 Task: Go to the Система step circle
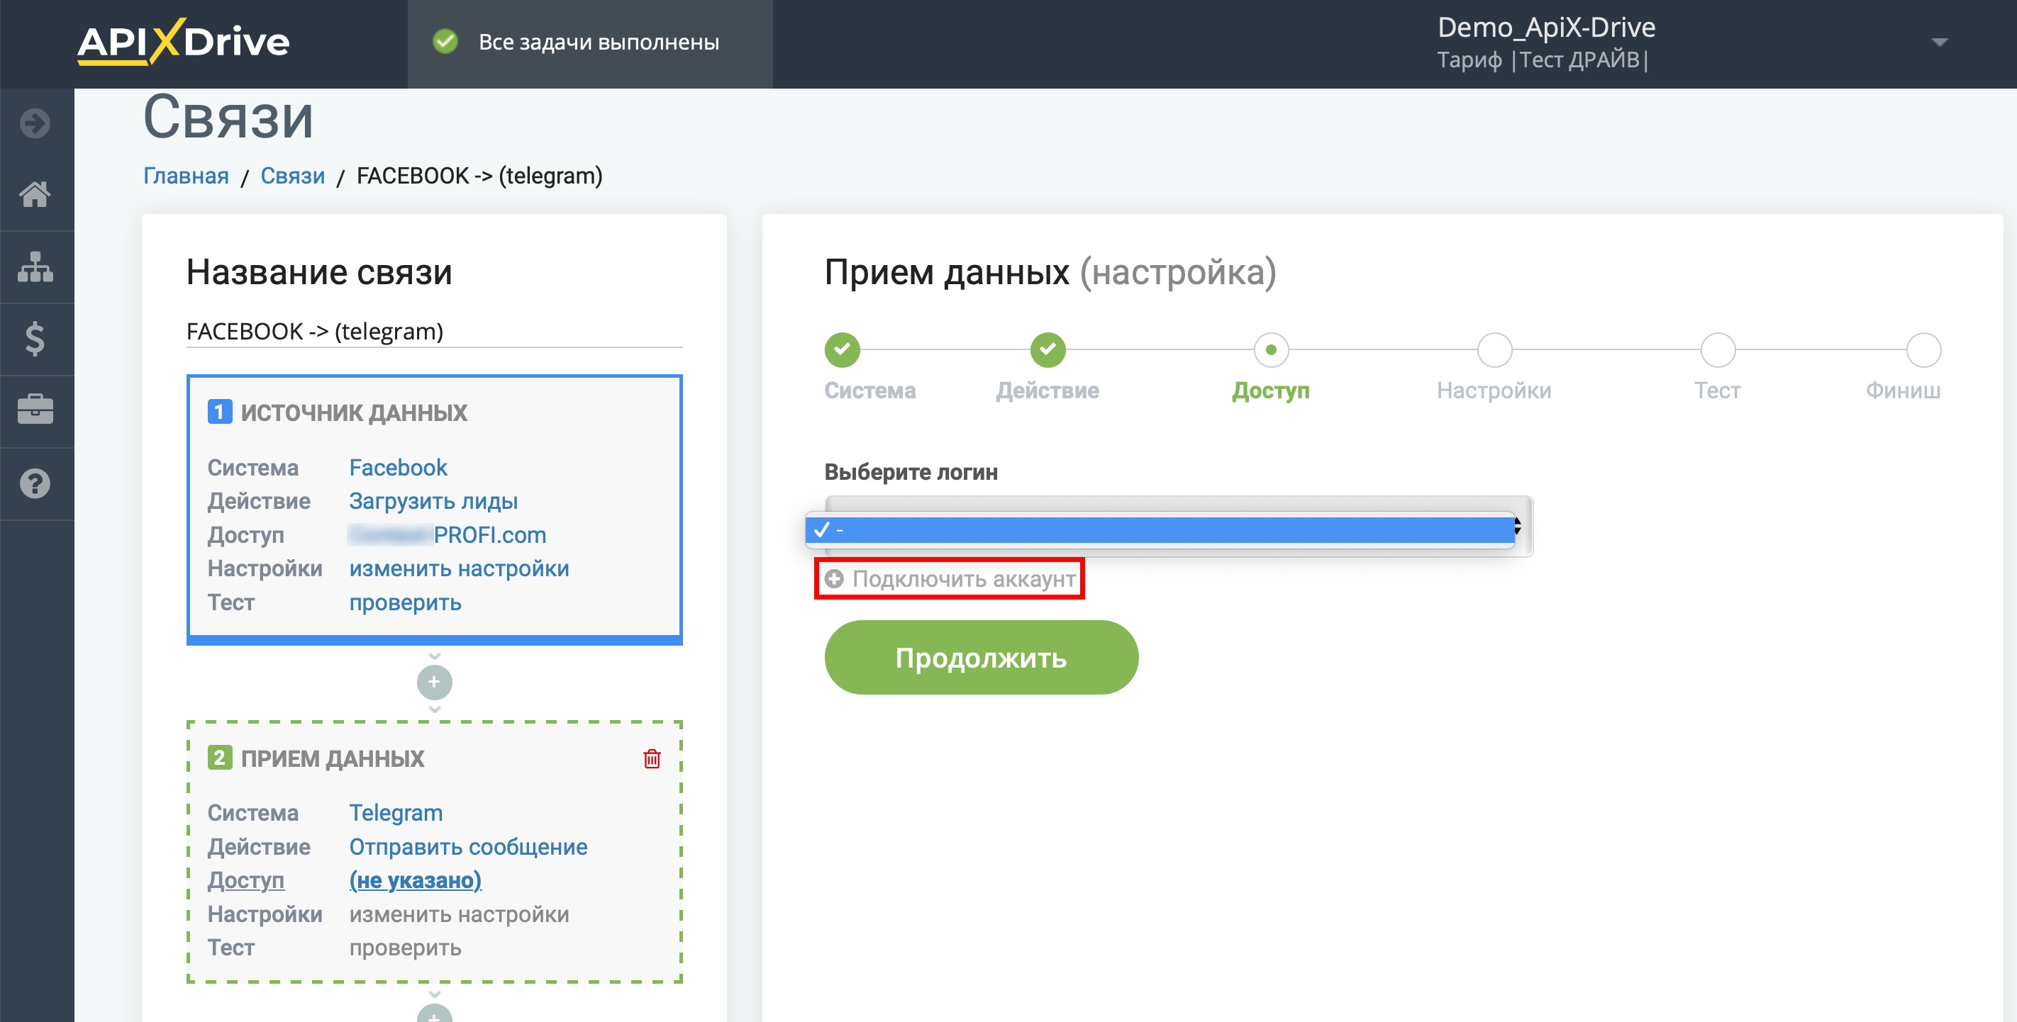click(843, 350)
